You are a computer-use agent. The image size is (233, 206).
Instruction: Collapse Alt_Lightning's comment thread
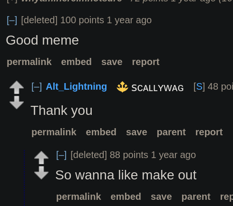tap(37, 87)
